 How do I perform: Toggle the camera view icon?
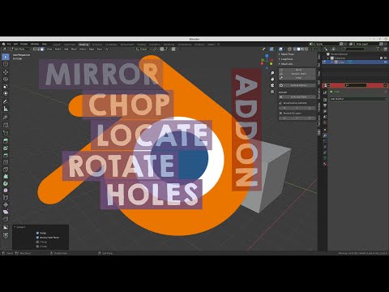coord(272,85)
